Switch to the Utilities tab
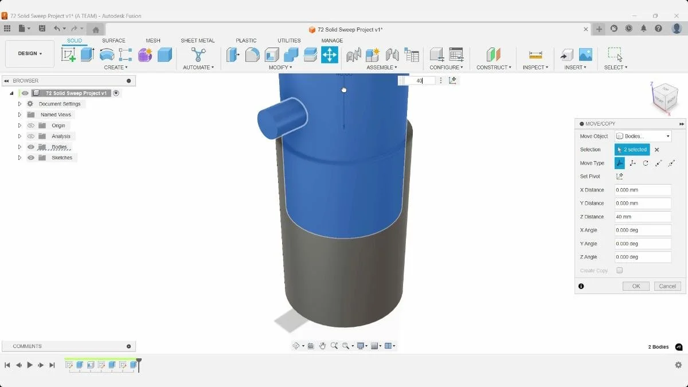 point(289,41)
